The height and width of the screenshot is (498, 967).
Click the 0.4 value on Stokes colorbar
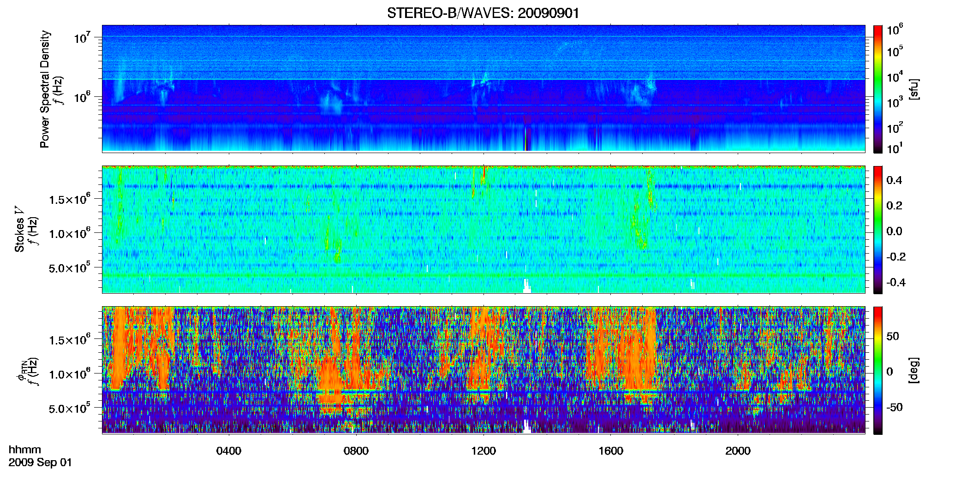point(894,180)
